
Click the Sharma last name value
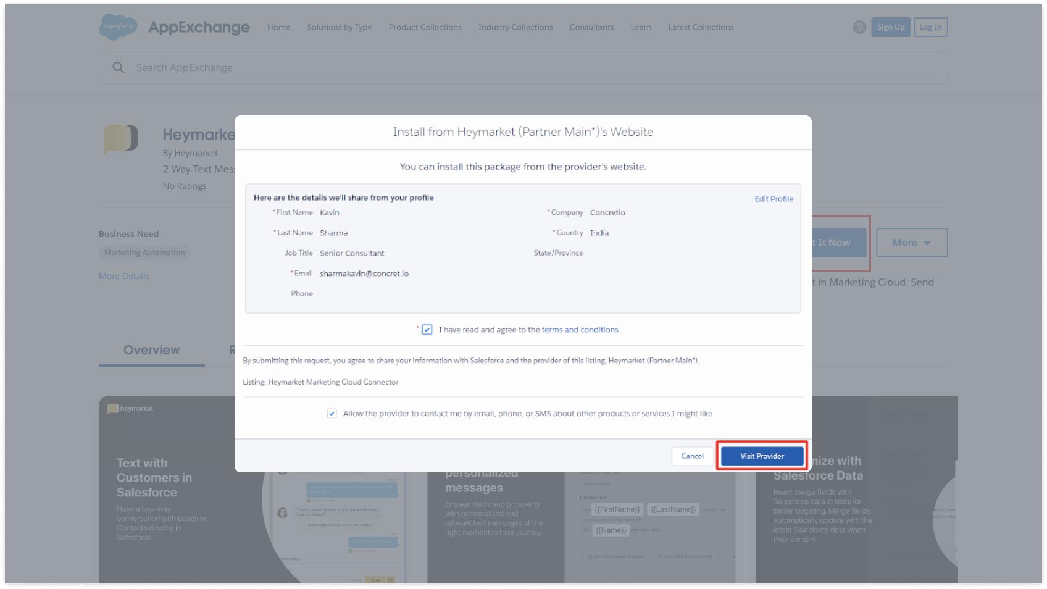coord(334,233)
